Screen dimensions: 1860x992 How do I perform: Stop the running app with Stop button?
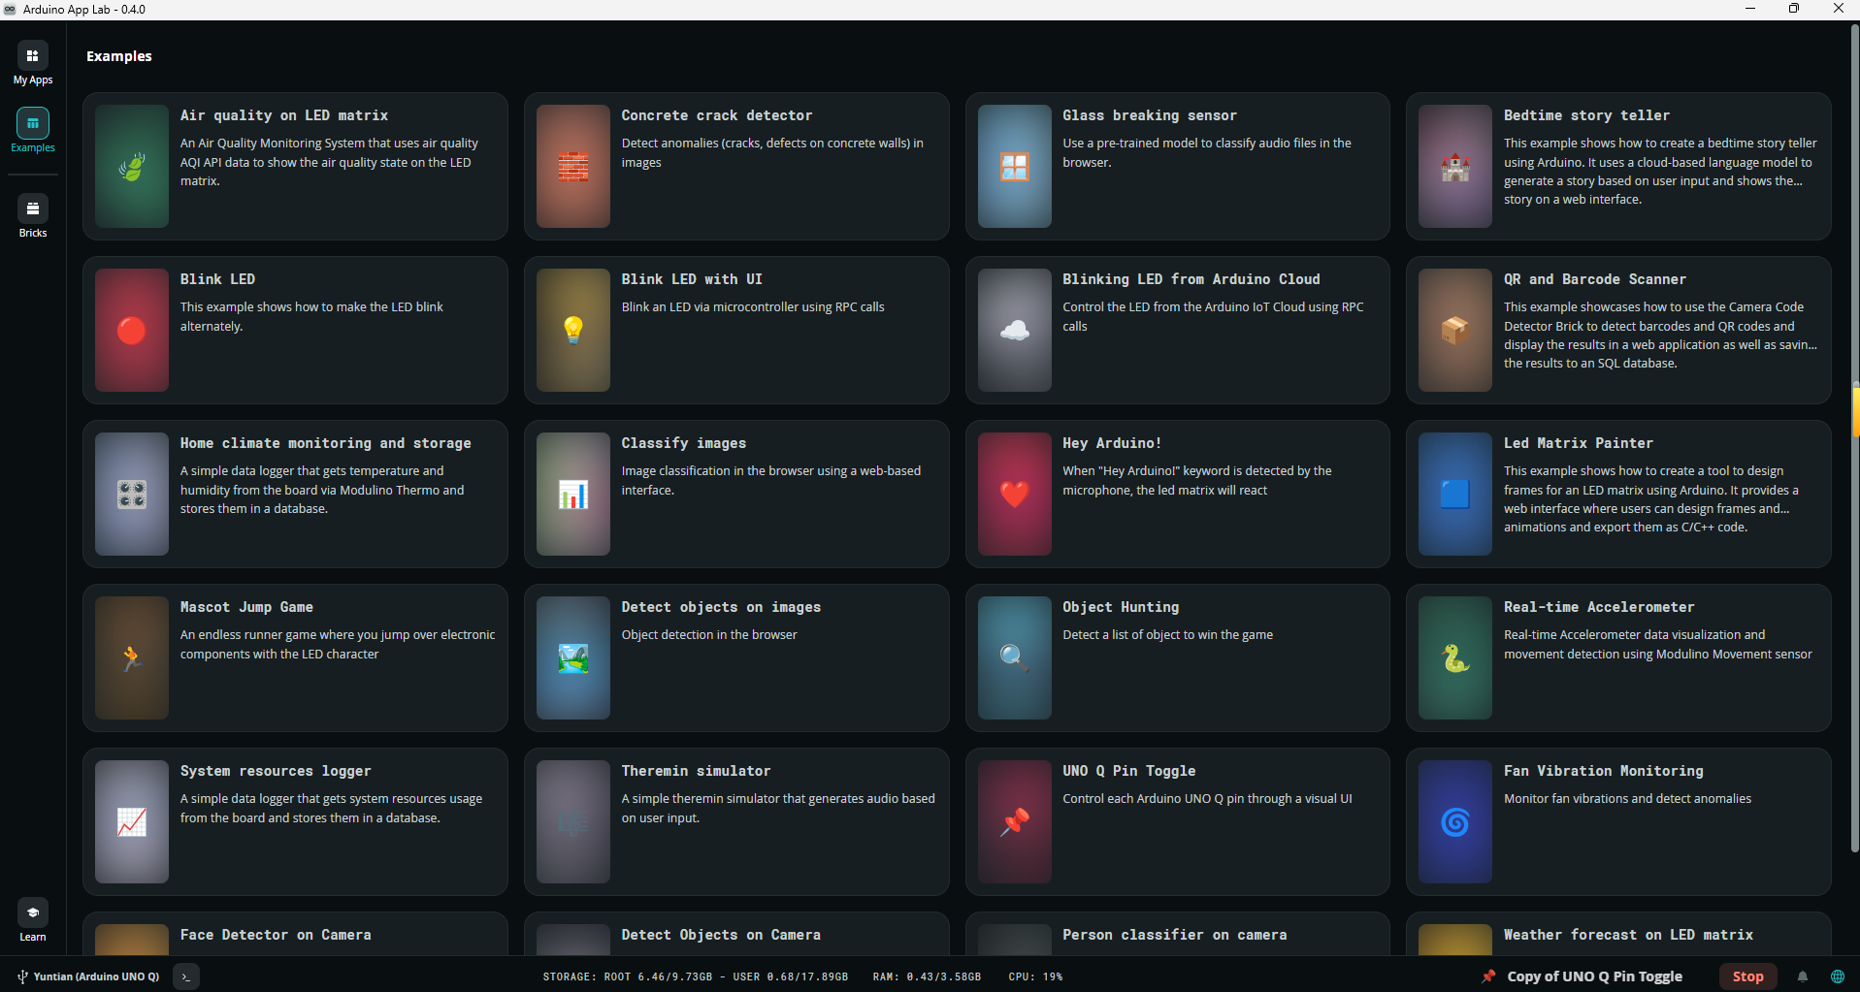click(1747, 976)
